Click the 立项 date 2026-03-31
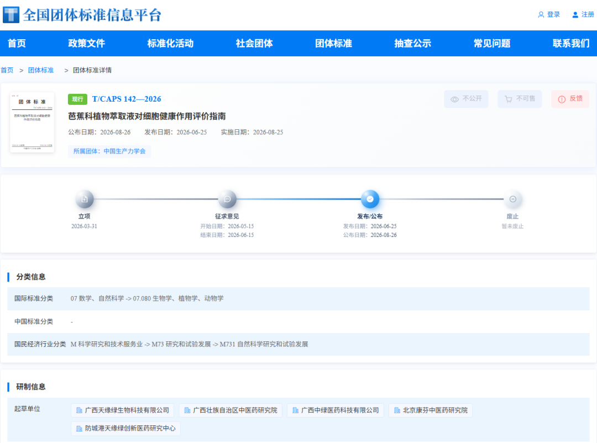Screen dimensions: 597x443 pos(84,226)
